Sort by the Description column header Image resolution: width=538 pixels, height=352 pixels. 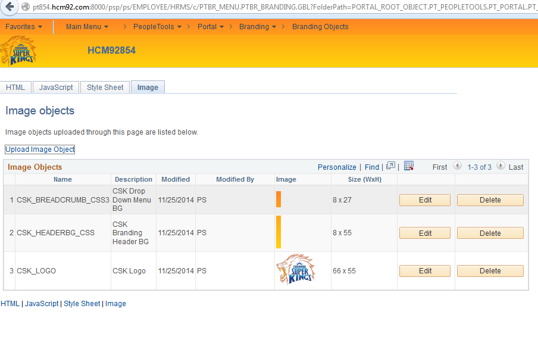tap(133, 179)
